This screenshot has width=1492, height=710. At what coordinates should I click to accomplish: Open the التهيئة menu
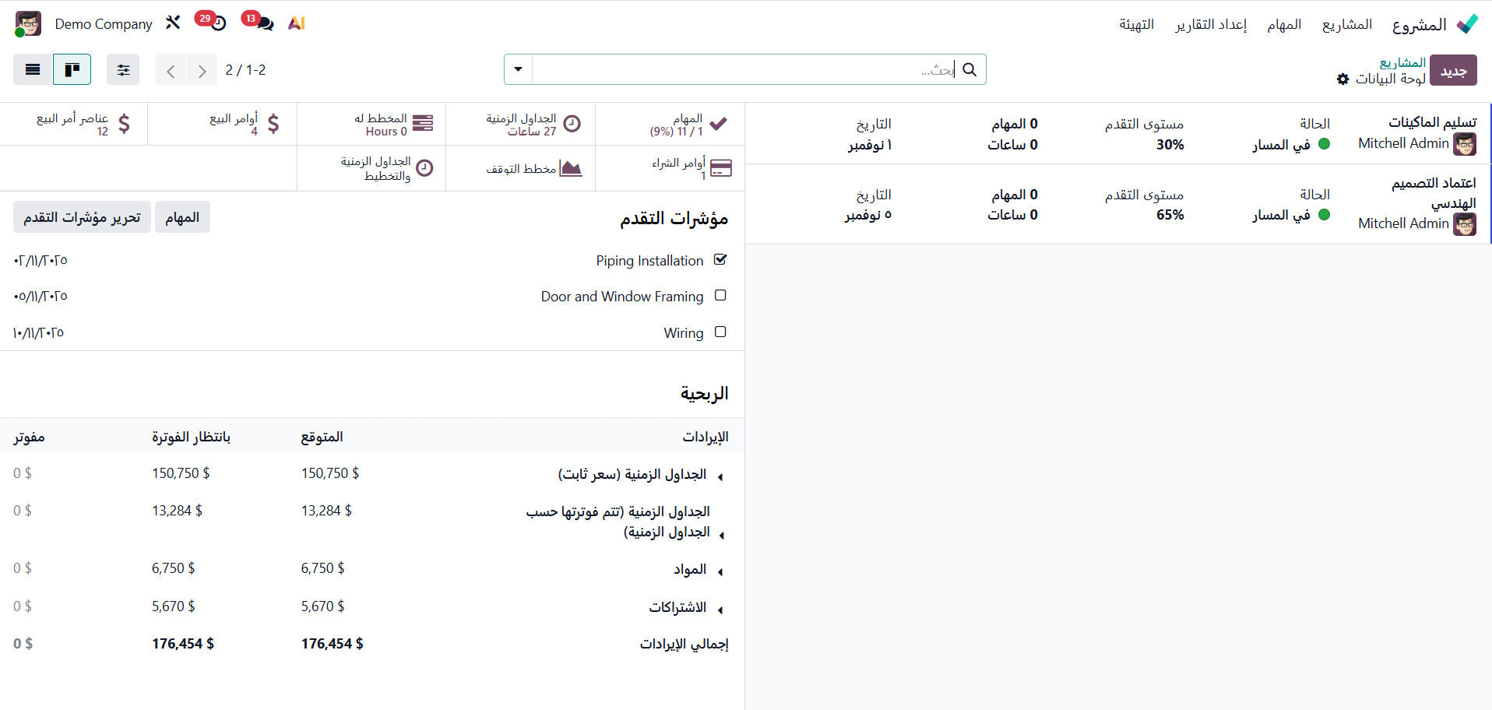tap(1136, 25)
